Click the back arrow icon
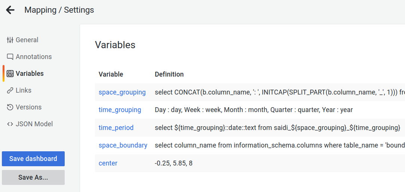 click(10, 10)
